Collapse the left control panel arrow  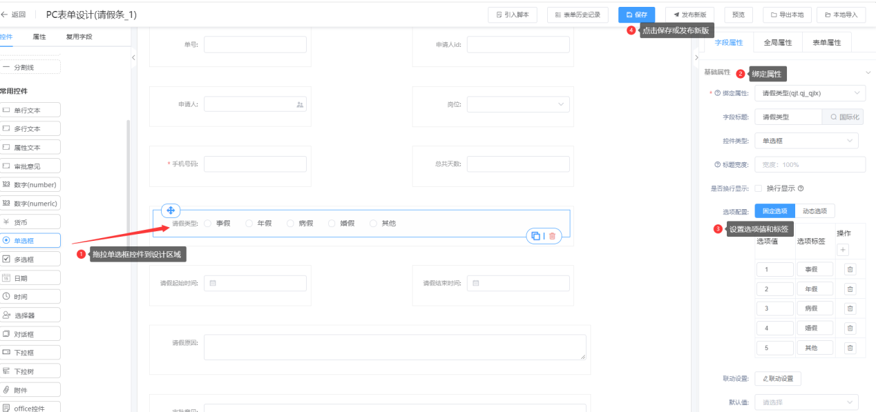click(133, 58)
